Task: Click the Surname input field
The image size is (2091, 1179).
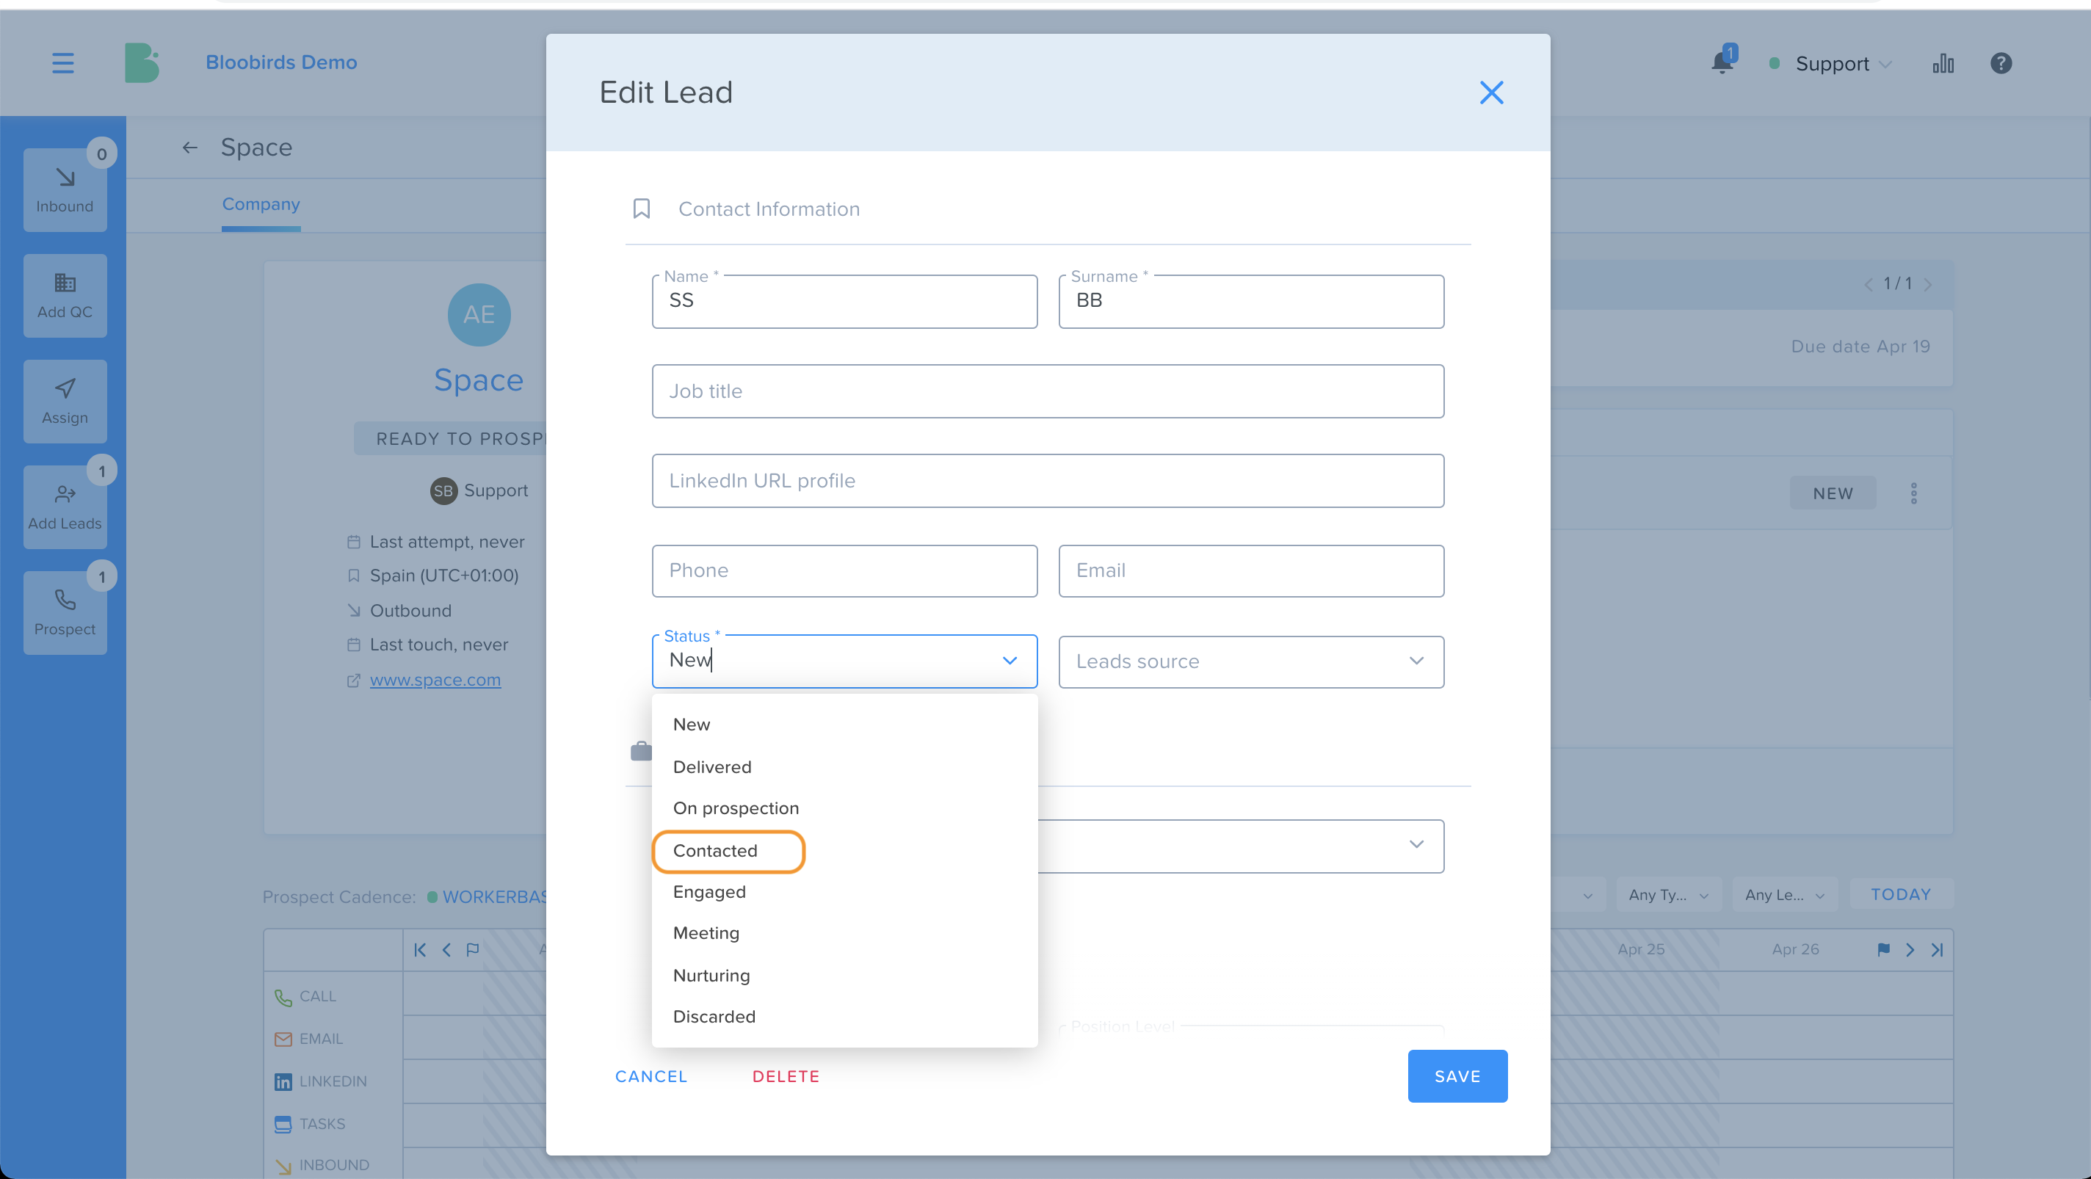Action: 1251,301
